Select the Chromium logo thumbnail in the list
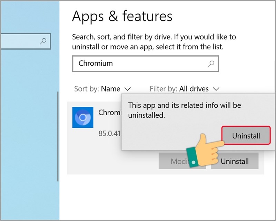 (83, 117)
